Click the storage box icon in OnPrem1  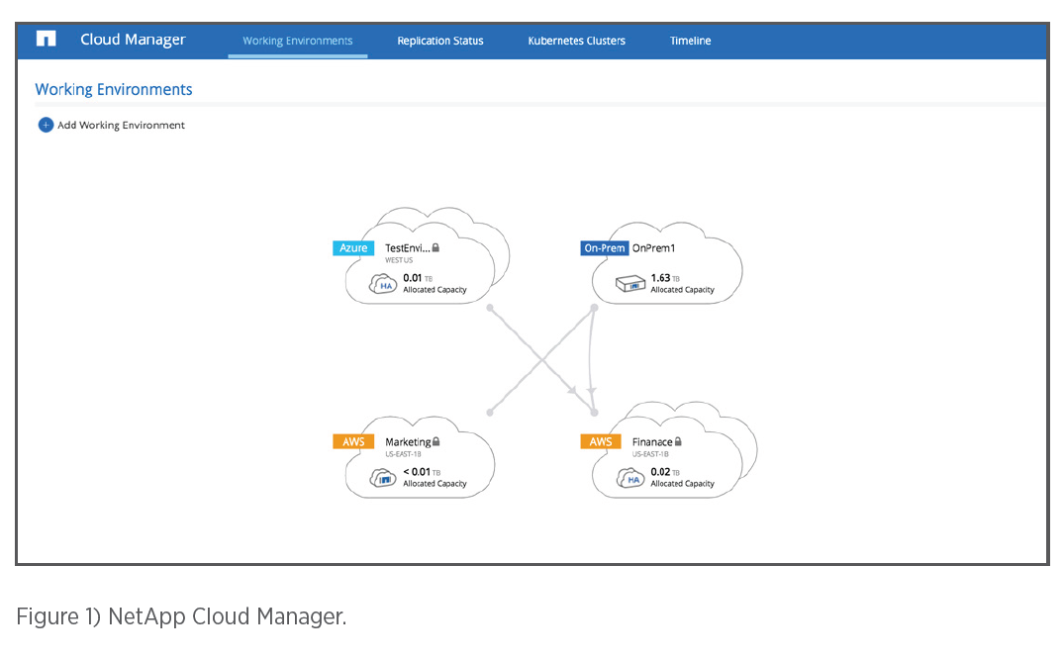(630, 285)
